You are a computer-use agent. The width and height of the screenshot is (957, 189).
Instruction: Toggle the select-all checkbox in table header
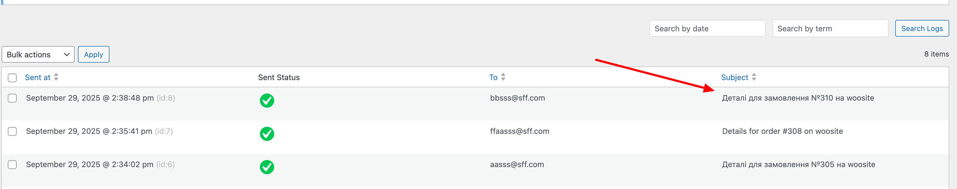click(12, 78)
